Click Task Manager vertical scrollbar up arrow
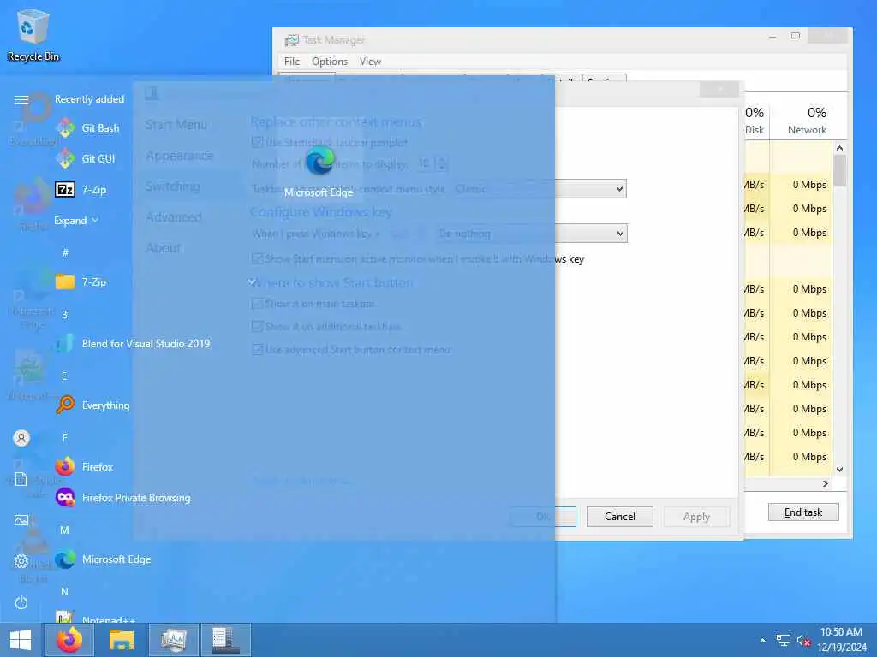Screen dimensions: 877x657 [839, 148]
